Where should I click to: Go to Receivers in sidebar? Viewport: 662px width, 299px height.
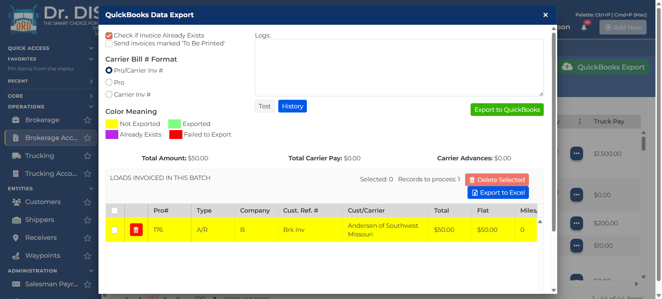41,238
